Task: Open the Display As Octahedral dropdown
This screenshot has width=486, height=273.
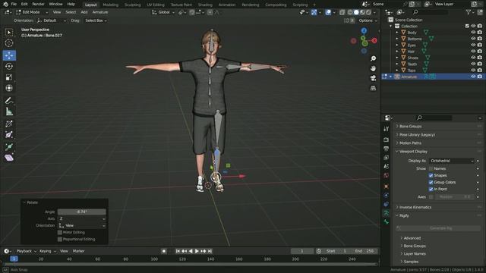Action: coord(452,161)
